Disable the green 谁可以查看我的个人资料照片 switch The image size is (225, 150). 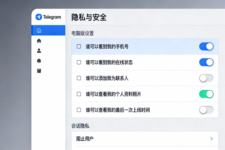tap(206, 94)
